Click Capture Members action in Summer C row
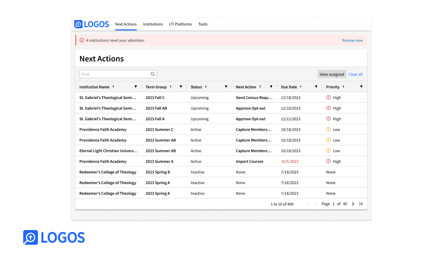 (x=254, y=130)
